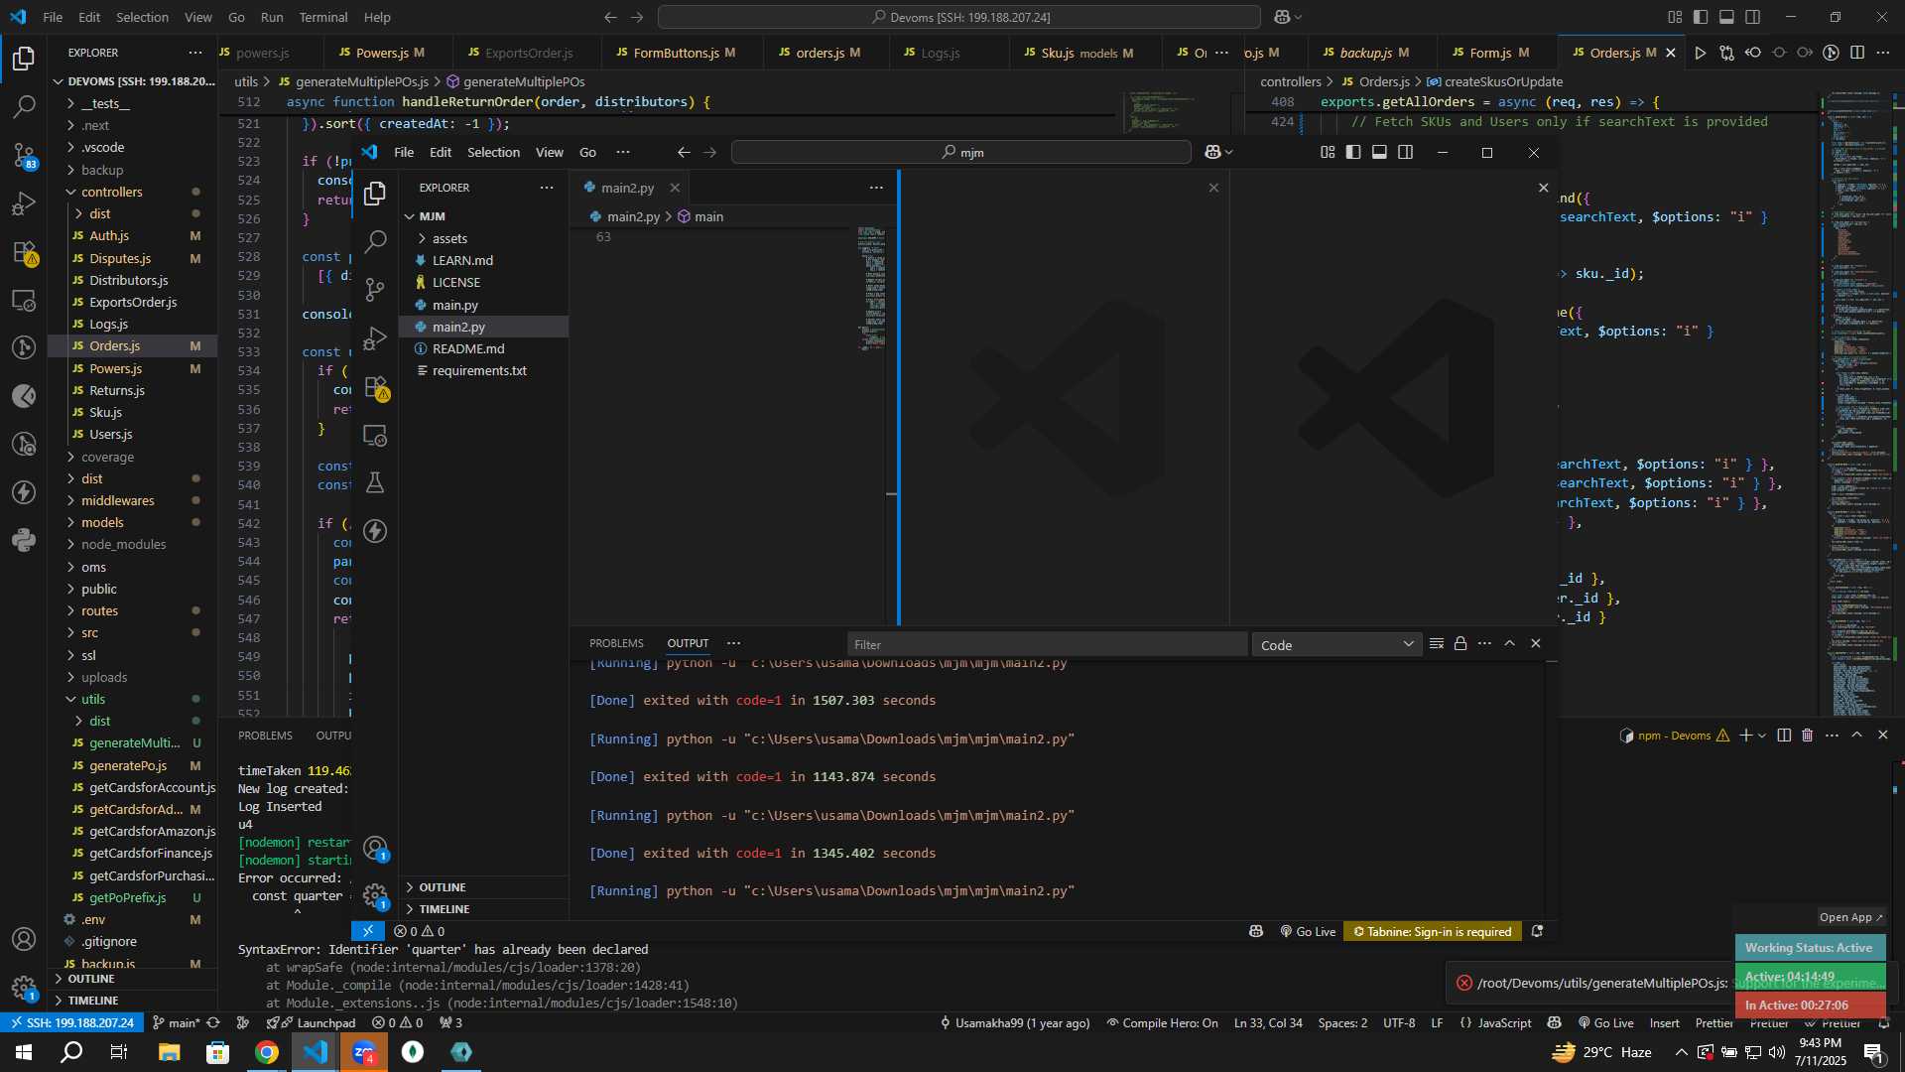
Task: Split editor right icon in Devoms toolbar
Action: [x=1857, y=53]
